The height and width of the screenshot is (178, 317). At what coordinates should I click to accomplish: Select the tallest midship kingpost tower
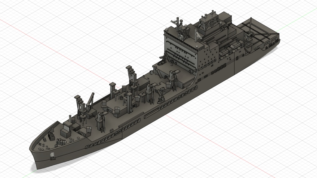[x=130, y=76]
